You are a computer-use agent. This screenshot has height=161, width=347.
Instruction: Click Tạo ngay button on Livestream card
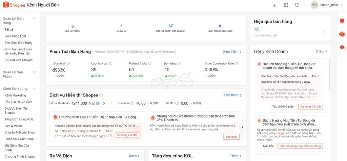[x=231, y=137]
